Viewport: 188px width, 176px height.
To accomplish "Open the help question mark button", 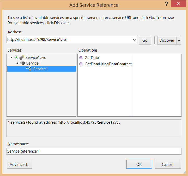I will pyautogui.click(x=166, y=4).
